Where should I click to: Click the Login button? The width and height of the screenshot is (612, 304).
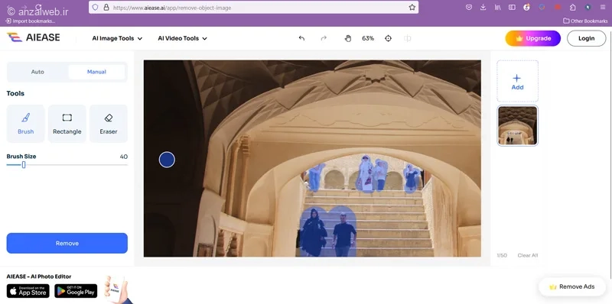[x=586, y=38]
